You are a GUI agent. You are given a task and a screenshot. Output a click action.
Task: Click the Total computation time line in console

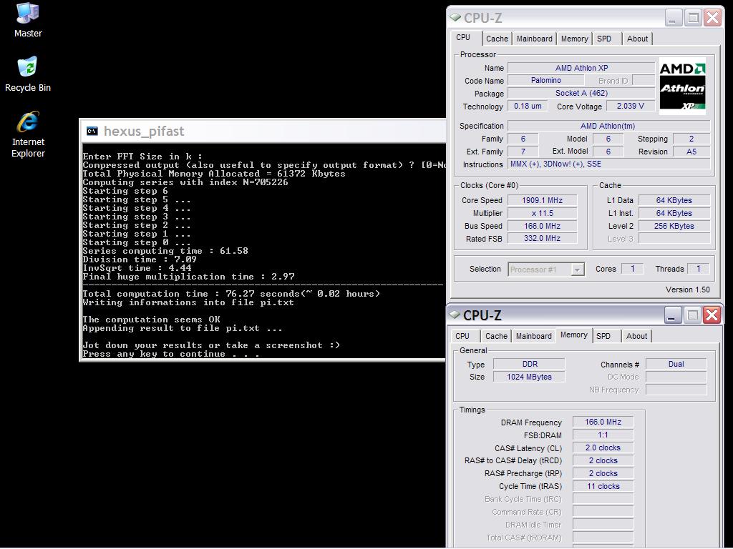pyautogui.click(x=231, y=294)
